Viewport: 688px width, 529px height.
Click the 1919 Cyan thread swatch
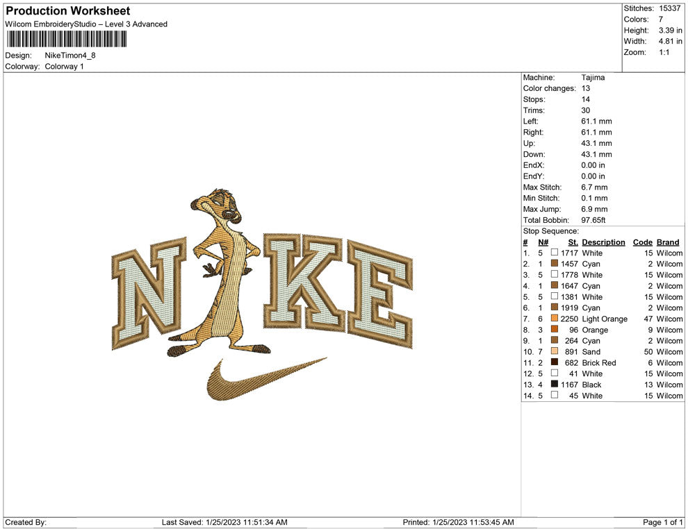[x=555, y=308]
